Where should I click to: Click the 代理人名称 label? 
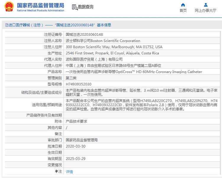point(53,59)
